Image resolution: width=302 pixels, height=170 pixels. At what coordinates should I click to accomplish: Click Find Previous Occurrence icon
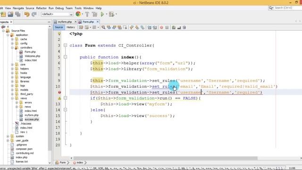(109, 27)
